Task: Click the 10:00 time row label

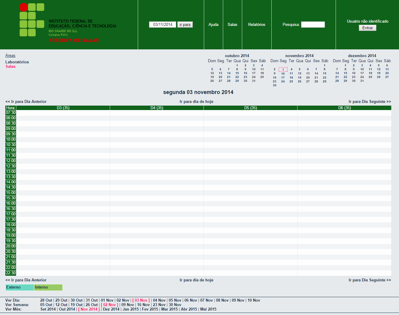Action: pos(11,140)
